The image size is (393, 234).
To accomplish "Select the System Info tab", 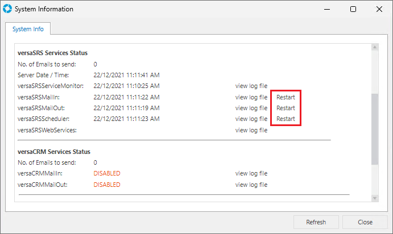I will point(27,28).
